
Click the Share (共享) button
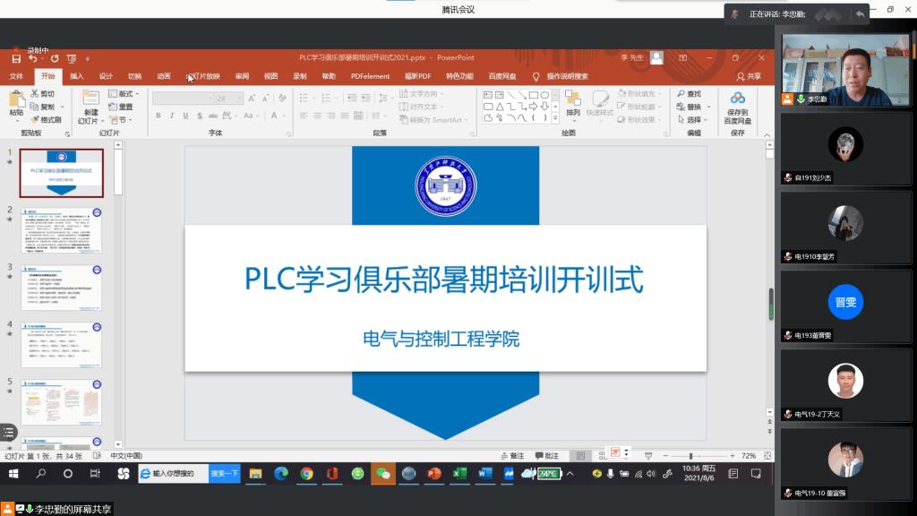pos(749,76)
